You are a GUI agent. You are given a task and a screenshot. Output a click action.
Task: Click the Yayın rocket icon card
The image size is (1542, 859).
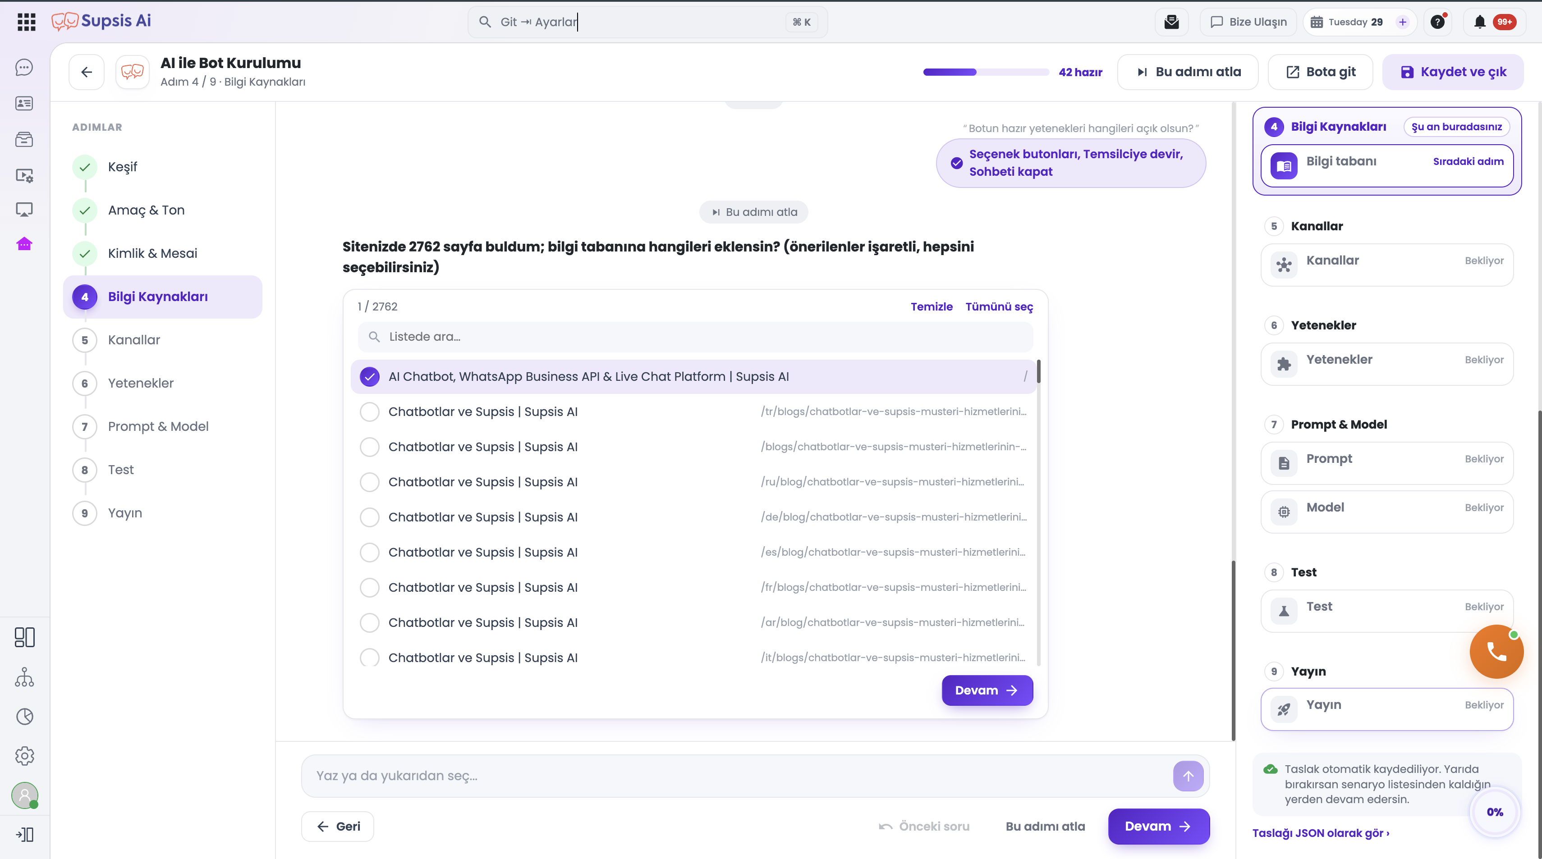point(1387,709)
